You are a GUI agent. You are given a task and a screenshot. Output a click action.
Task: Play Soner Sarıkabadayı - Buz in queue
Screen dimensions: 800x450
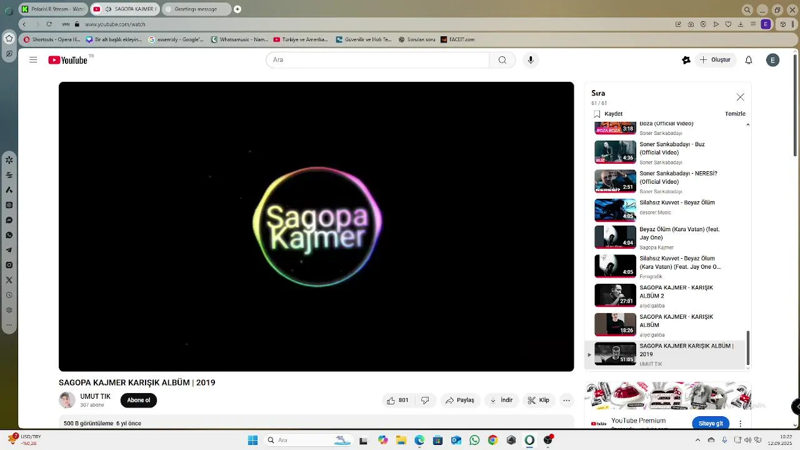click(x=666, y=152)
